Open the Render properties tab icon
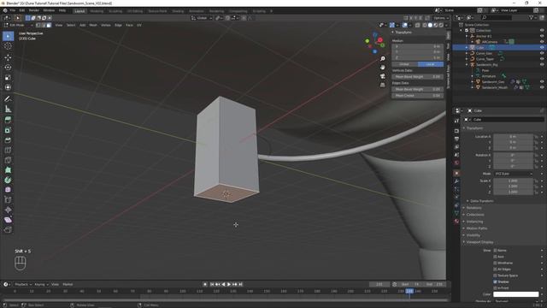The image size is (547, 308). click(456, 131)
